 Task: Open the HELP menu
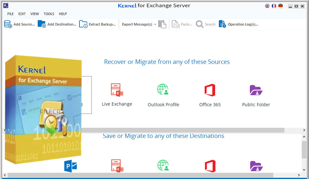coord(63,14)
